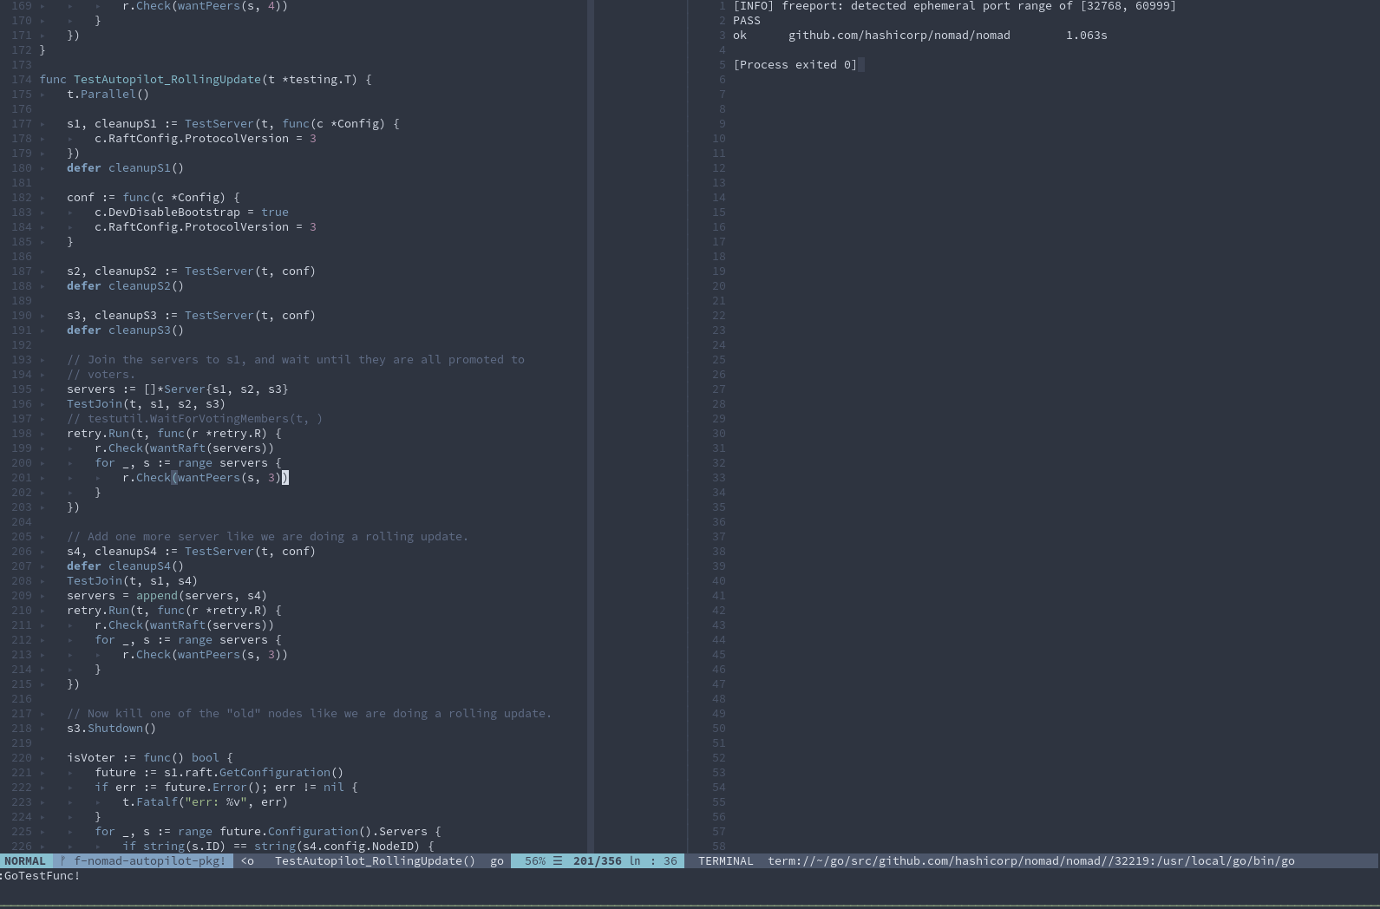1380x909 pixels.
Task: Click the servers := []*Server{s1, s2, s3} line
Action: pyautogui.click(x=178, y=389)
